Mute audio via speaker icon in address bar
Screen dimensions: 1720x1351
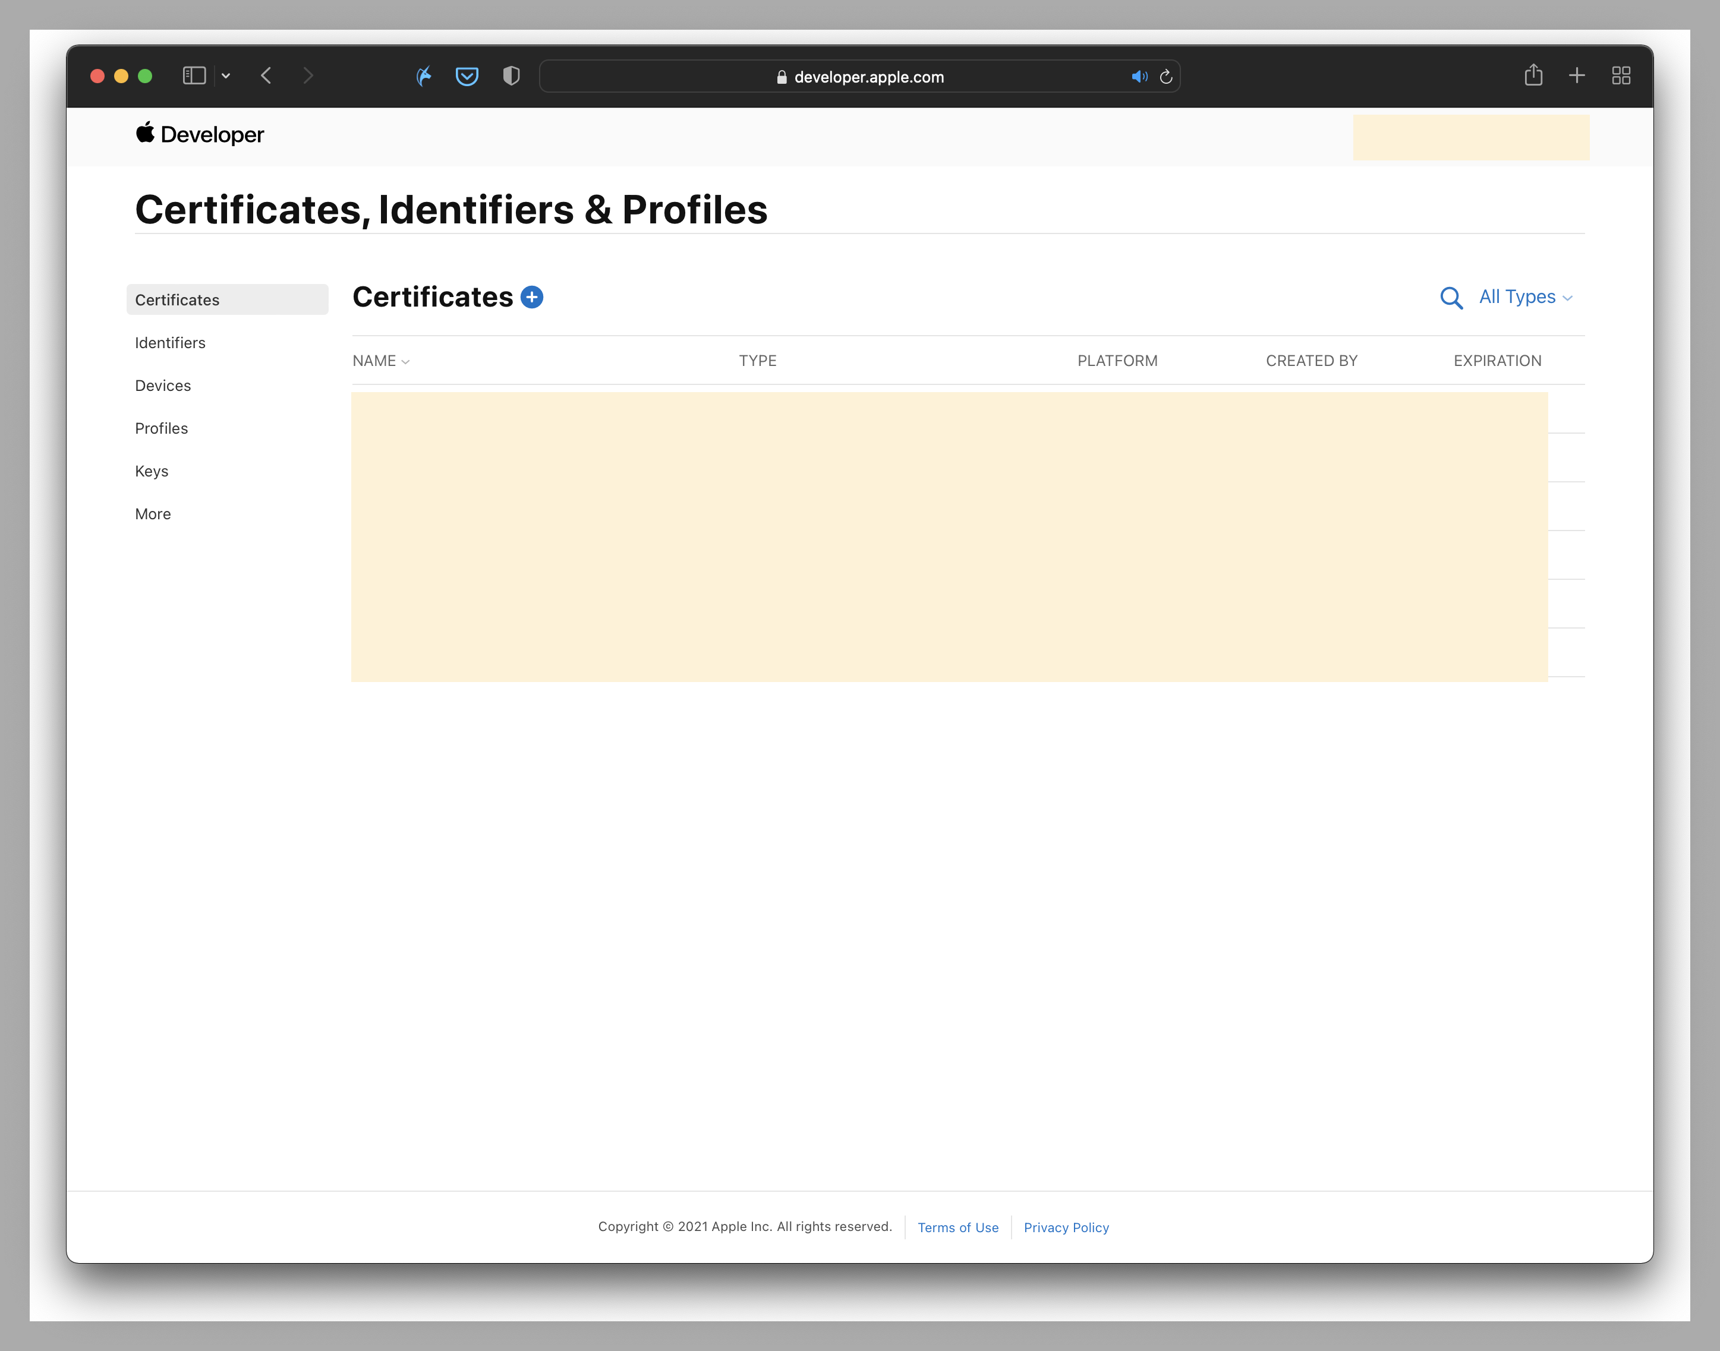1139,77
